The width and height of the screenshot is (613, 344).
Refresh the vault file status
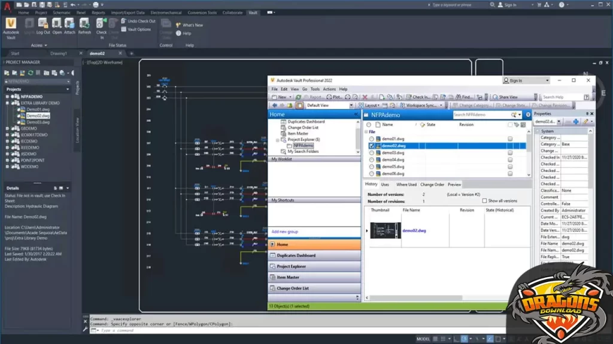coord(84,24)
